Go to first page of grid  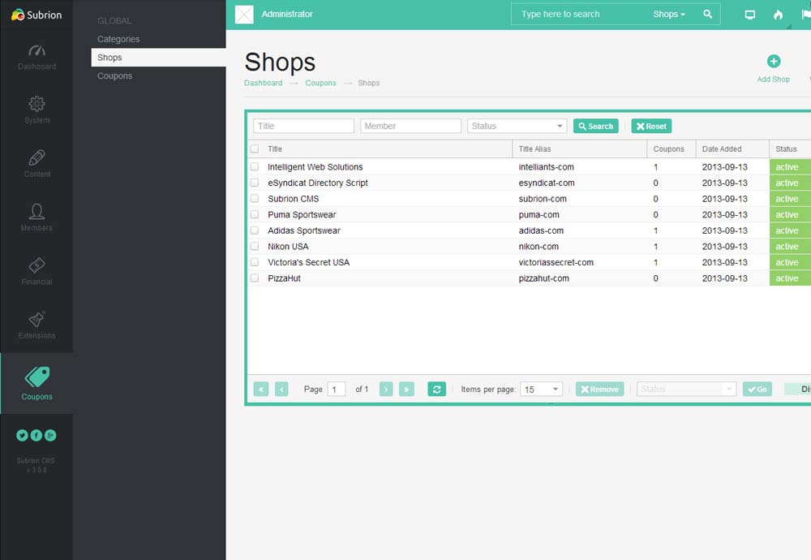click(260, 390)
